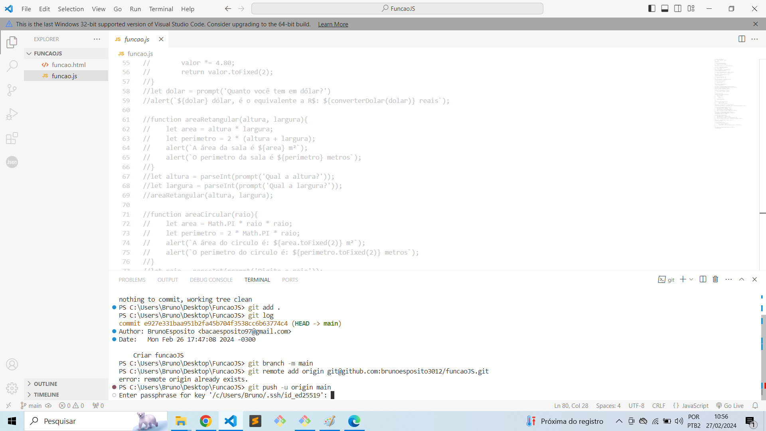Image resolution: width=766 pixels, height=431 pixels.
Task: Expand the TIMELINE section in sidebar
Action: [47, 394]
